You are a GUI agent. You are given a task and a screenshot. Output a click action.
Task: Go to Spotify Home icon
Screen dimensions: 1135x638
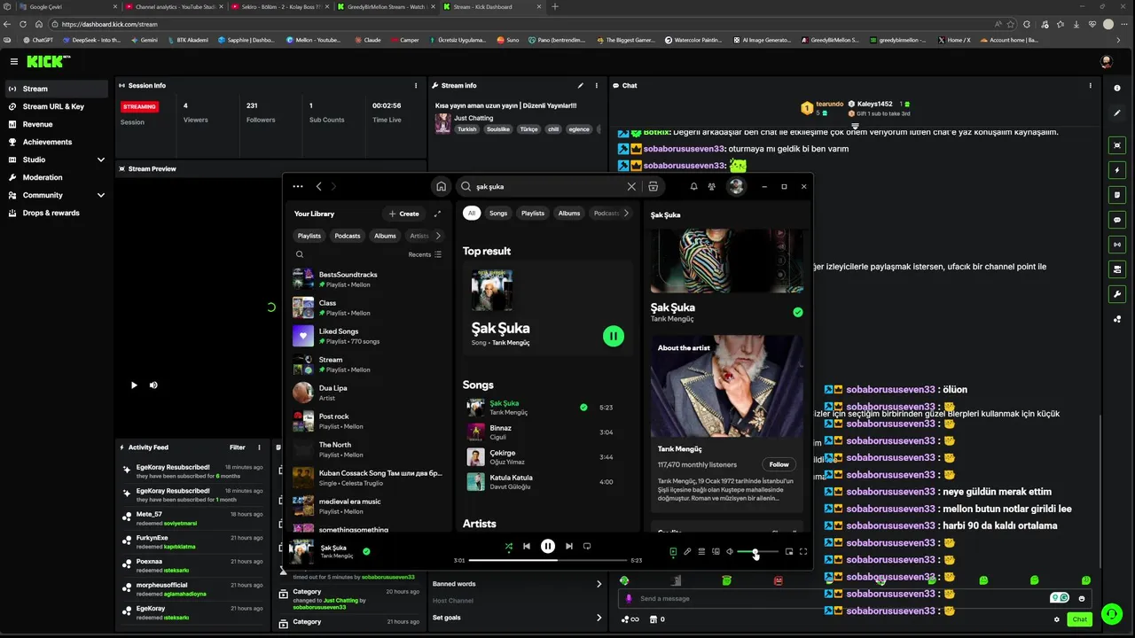click(441, 187)
